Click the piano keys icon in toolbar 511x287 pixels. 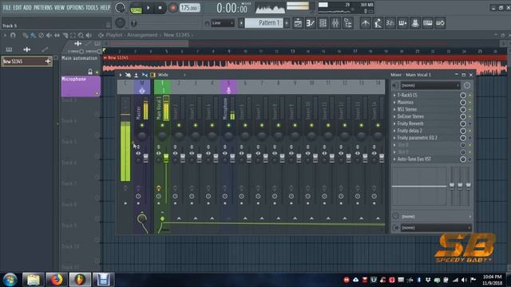[x=428, y=23]
